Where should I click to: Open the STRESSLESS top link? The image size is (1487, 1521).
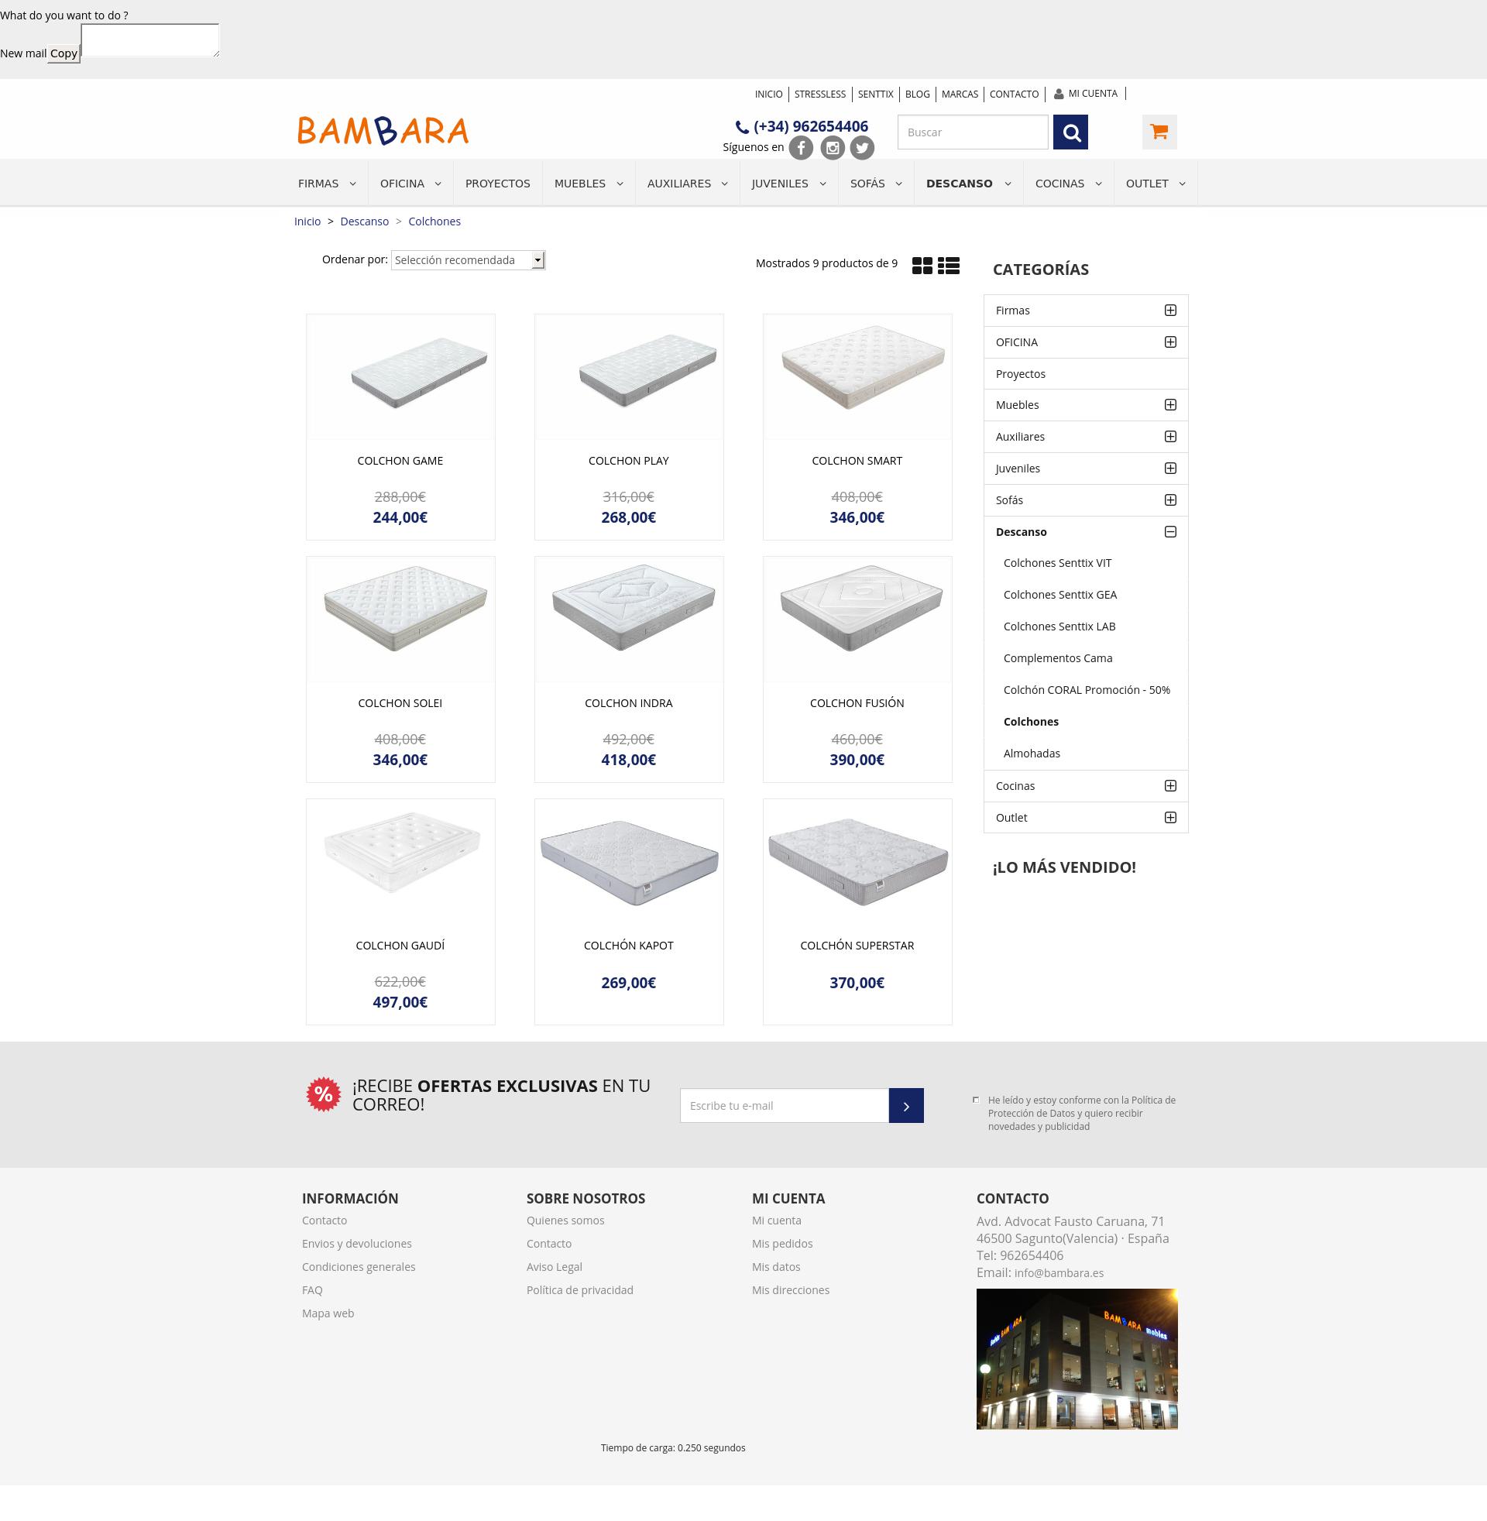coord(820,94)
